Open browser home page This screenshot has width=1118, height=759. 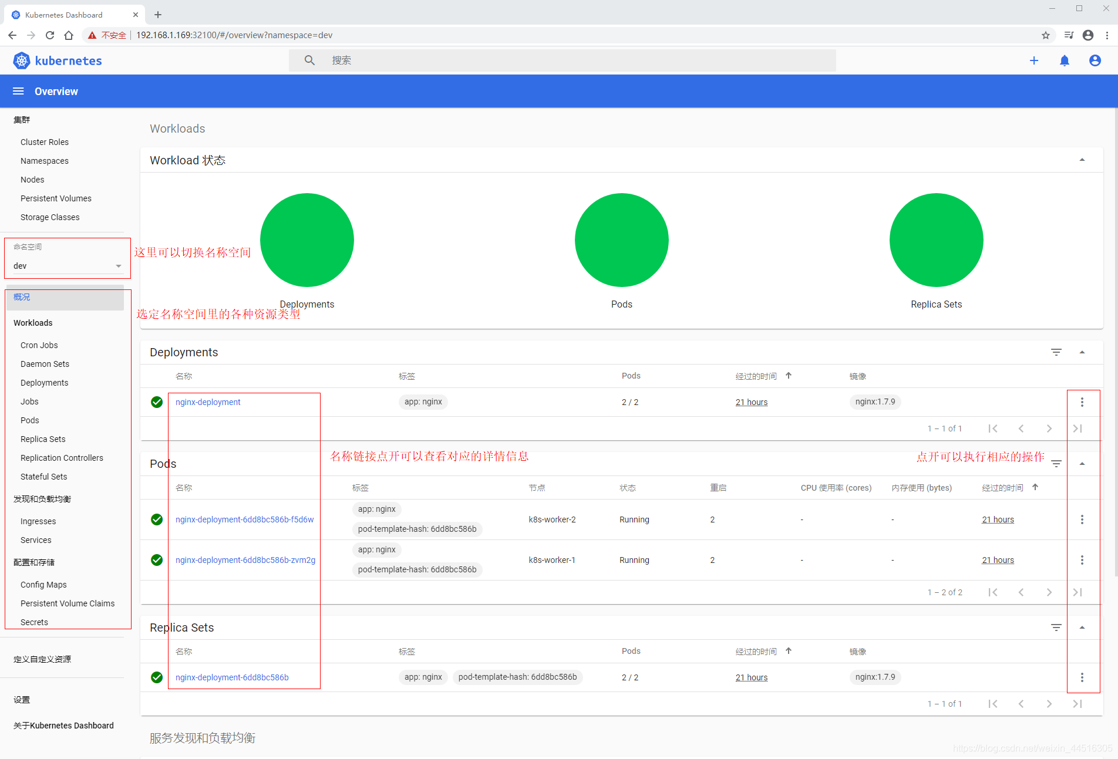pos(69,35)
